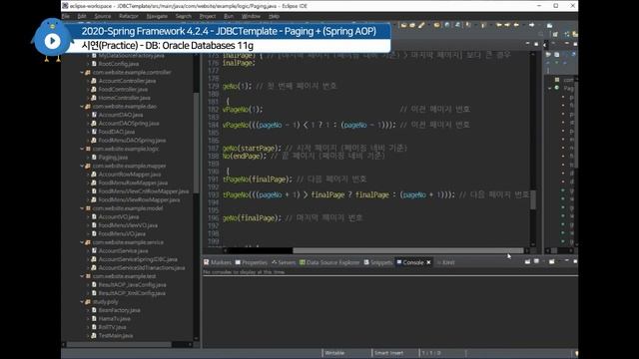
Task: Click the forward navigation arrow in toolbar
Action: tap(532, 25)
